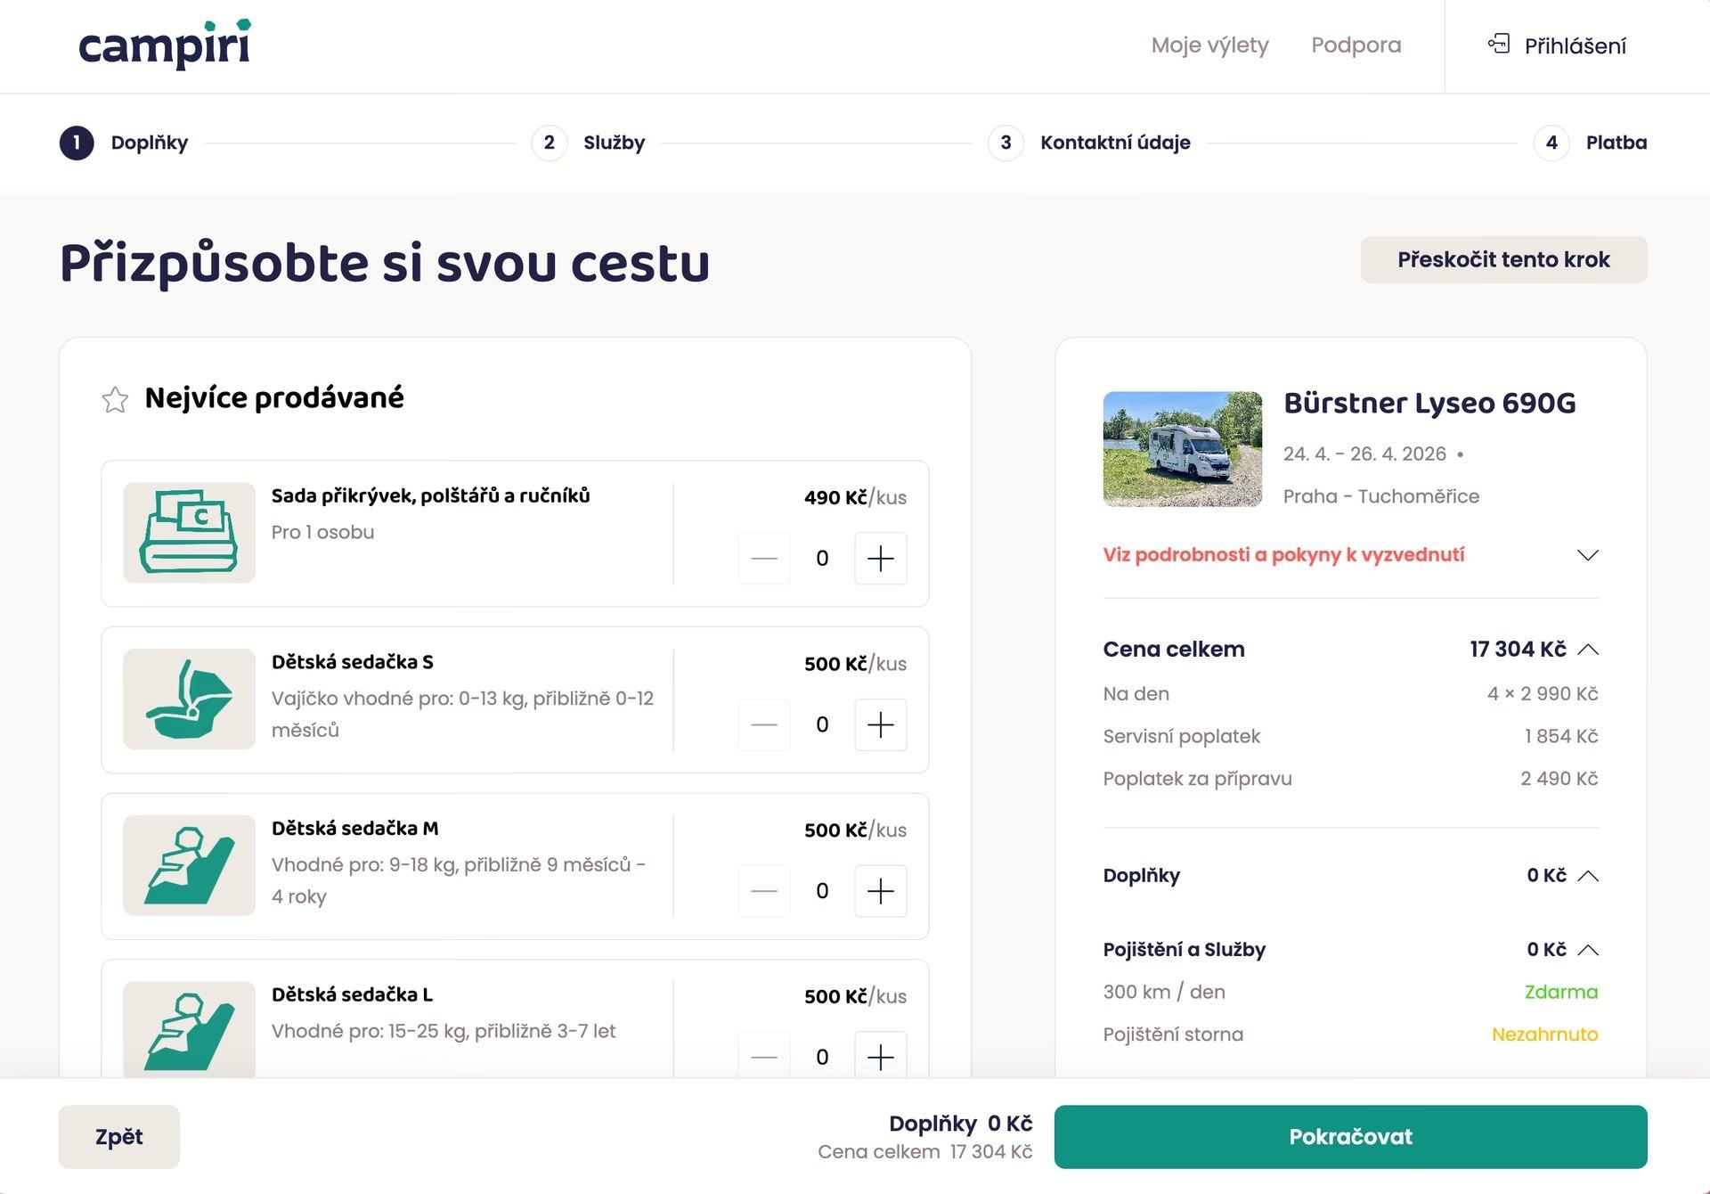Click the Bürstner Lyseo 690G camper photo

(1183, 449)
